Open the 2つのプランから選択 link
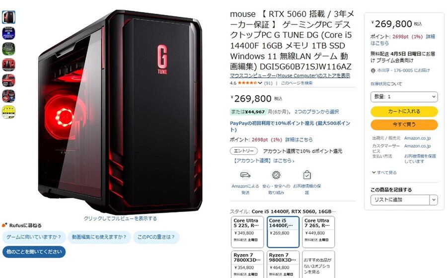This screenshot has width=447, height=278. tap(316, 112)
